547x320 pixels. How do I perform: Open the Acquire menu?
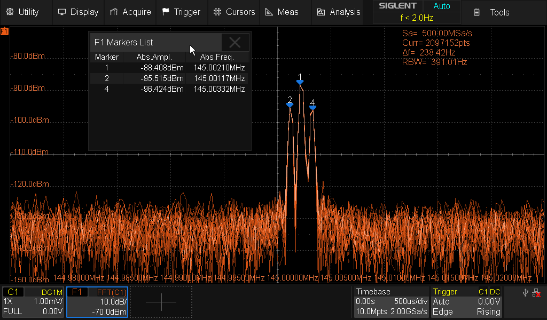coord(130,12)
